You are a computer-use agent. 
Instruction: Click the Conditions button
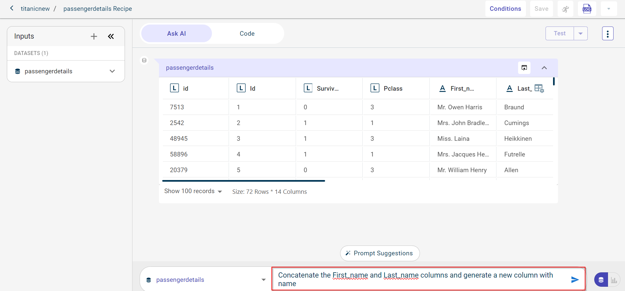[505, 9]
